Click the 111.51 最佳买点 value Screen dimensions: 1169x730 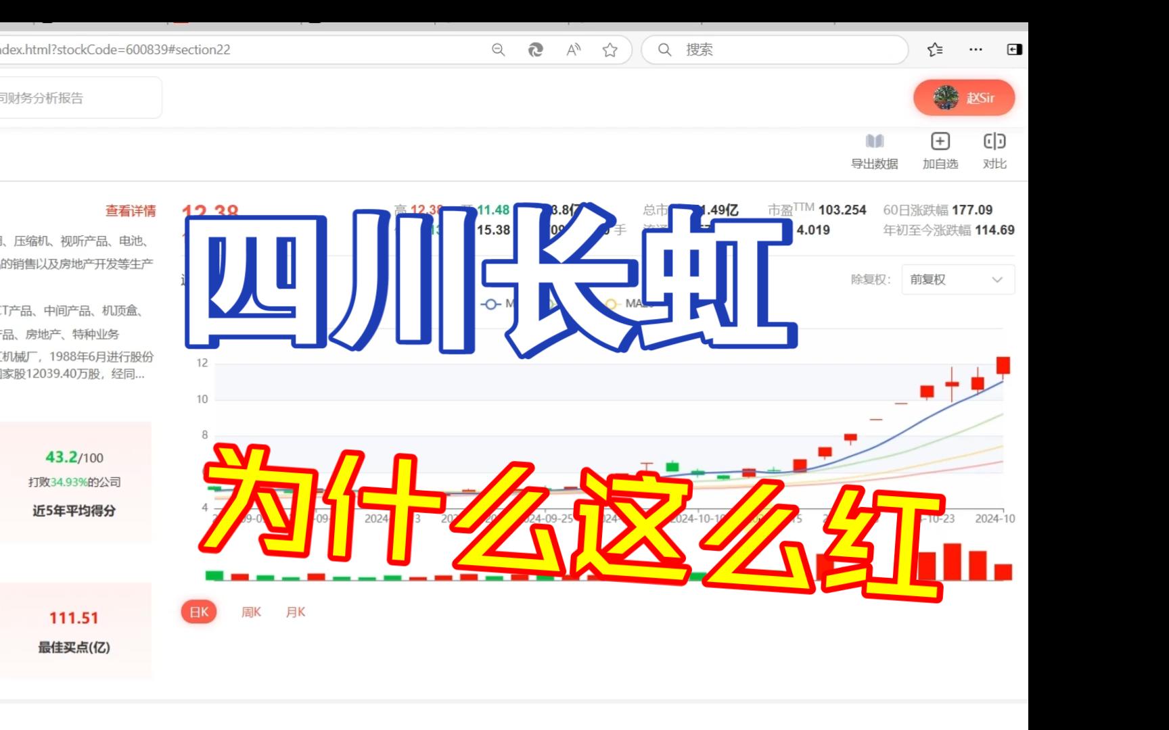pyautogui.click(x=74, y=618)
